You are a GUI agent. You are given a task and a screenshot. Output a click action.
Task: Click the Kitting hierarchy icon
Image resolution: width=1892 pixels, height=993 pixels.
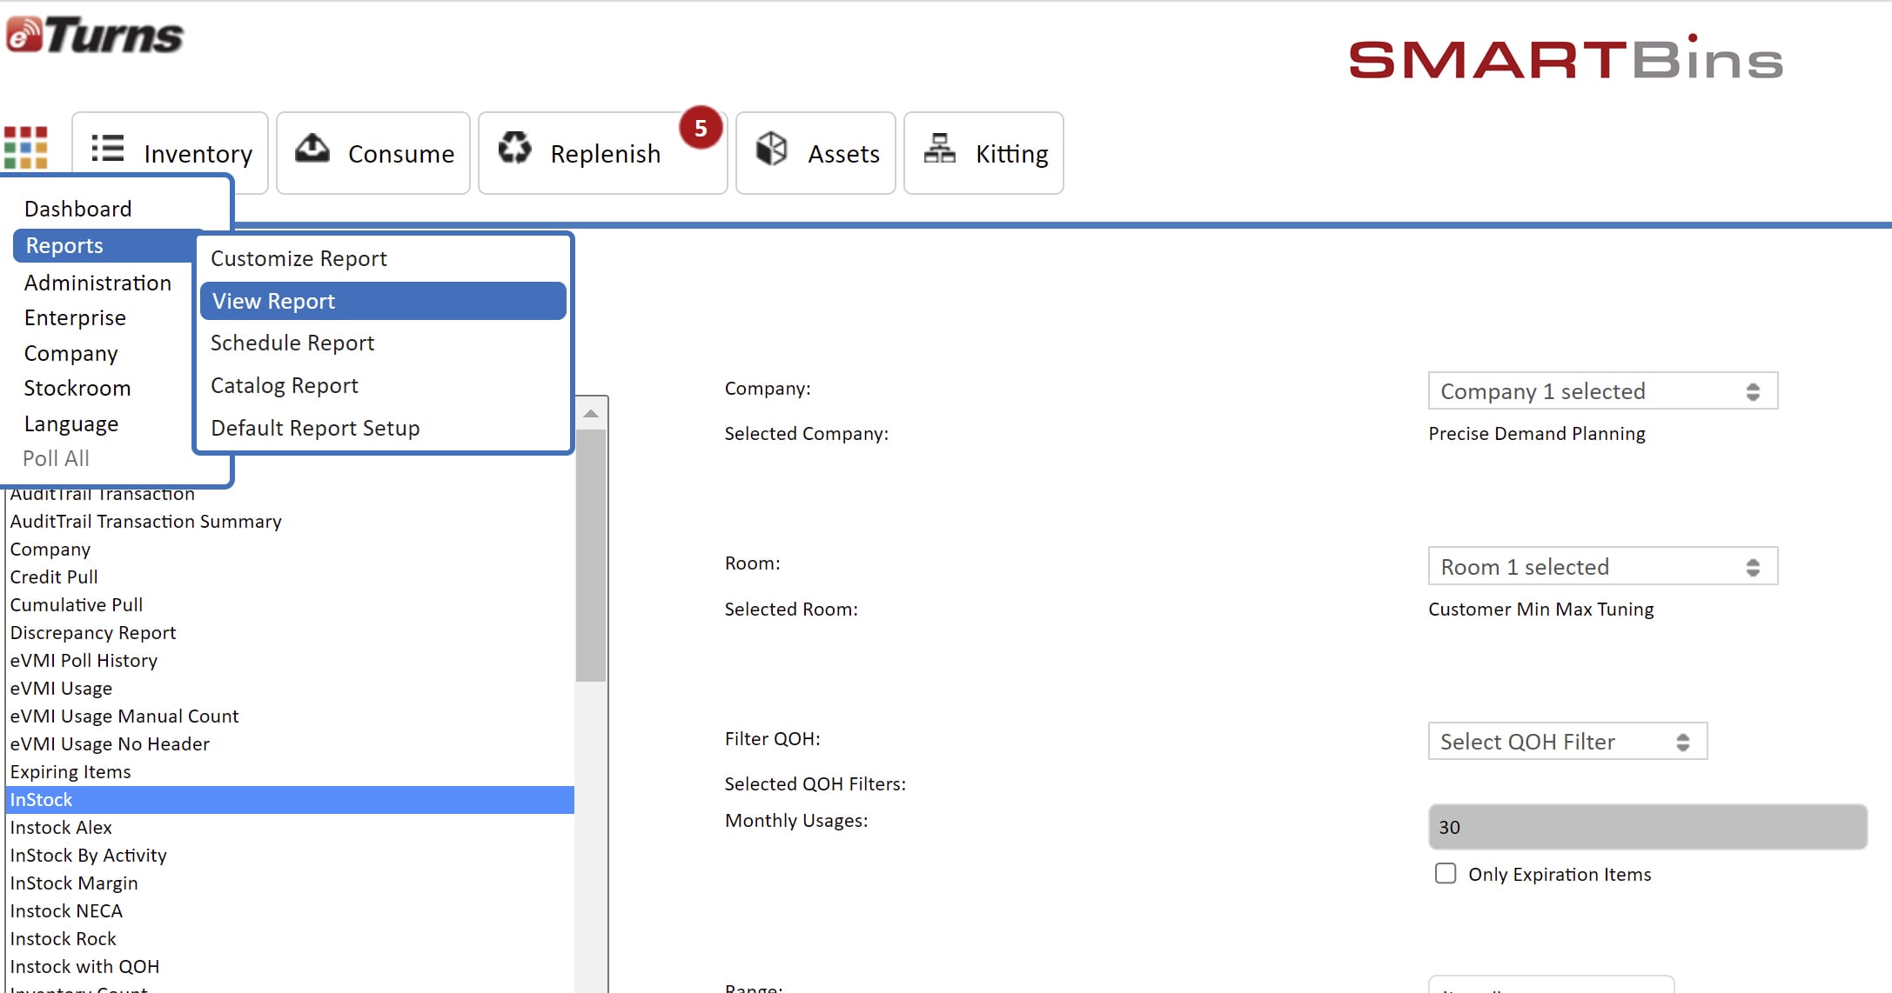coord(939,149)
